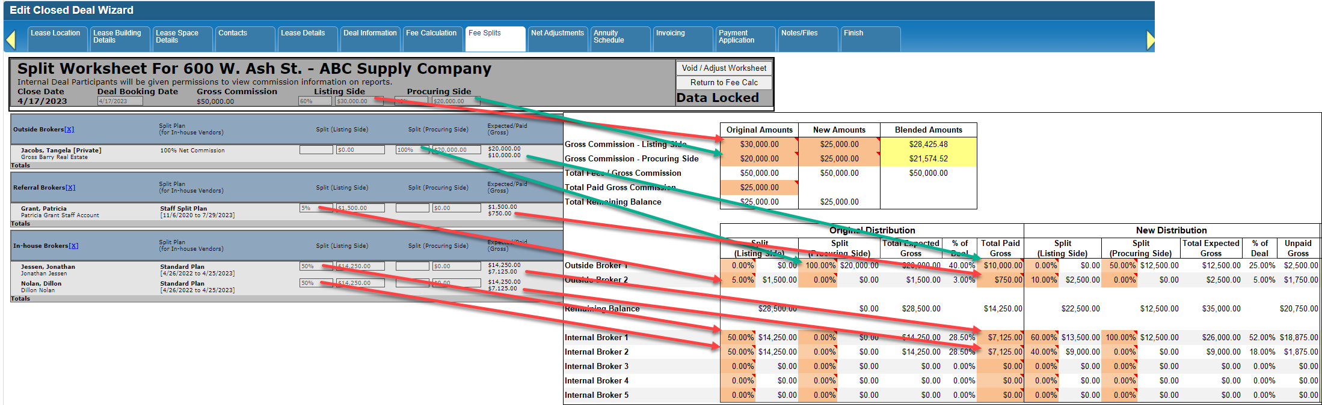Click the [X] link beside Referral Brokers
This screenshot has width=1322, height=405.
coord(70,188)
